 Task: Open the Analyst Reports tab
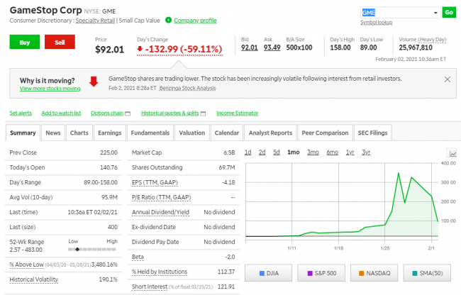pyautogui.click(x=270, y=133)
